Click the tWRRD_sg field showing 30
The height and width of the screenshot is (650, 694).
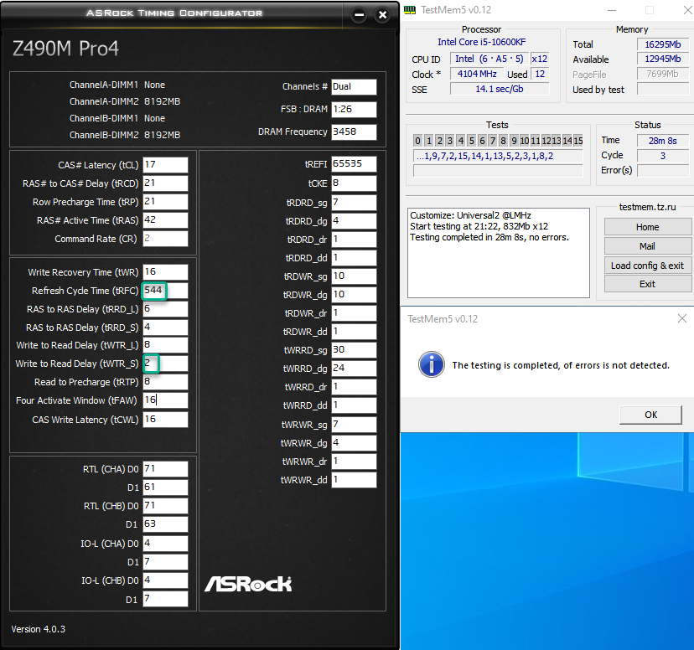[x=354, y=350]
